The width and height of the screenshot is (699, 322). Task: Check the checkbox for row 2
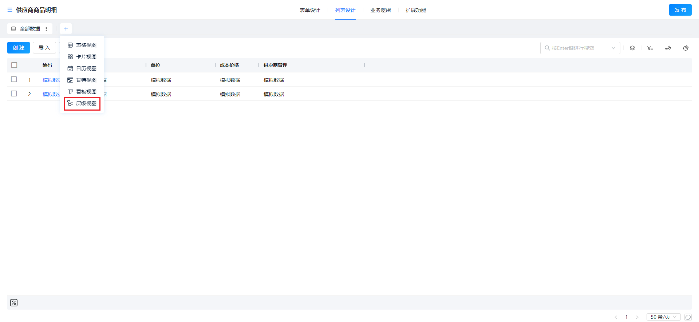[x=14, y=94]
